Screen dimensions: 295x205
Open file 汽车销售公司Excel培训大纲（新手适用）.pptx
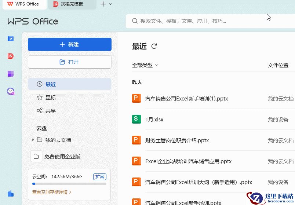(x=199, y=182)
